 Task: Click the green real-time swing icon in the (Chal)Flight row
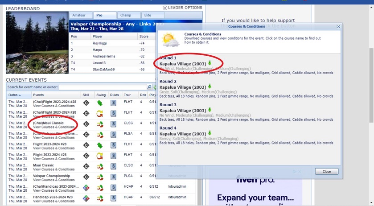click(100, 103)
